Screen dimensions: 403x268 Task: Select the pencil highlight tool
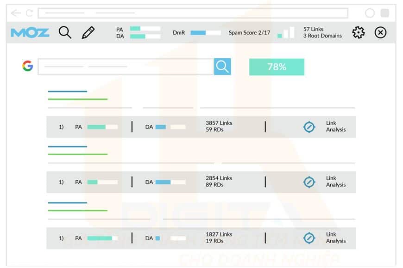click(88, 32)
